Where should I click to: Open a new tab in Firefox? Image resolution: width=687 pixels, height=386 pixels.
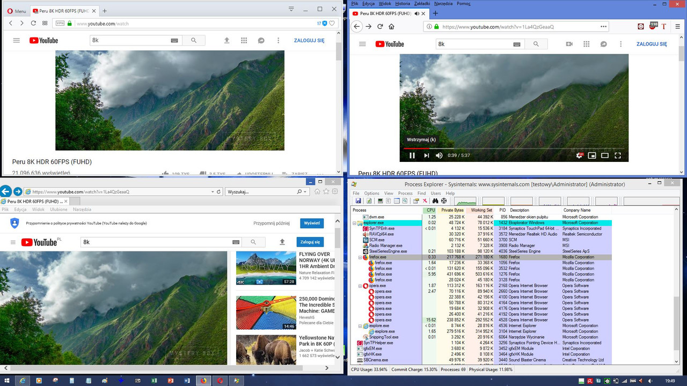pos(435,13)
